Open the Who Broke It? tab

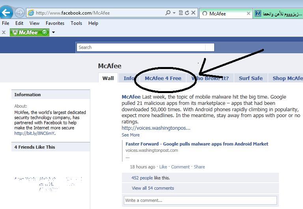click(x=210, y=78)
